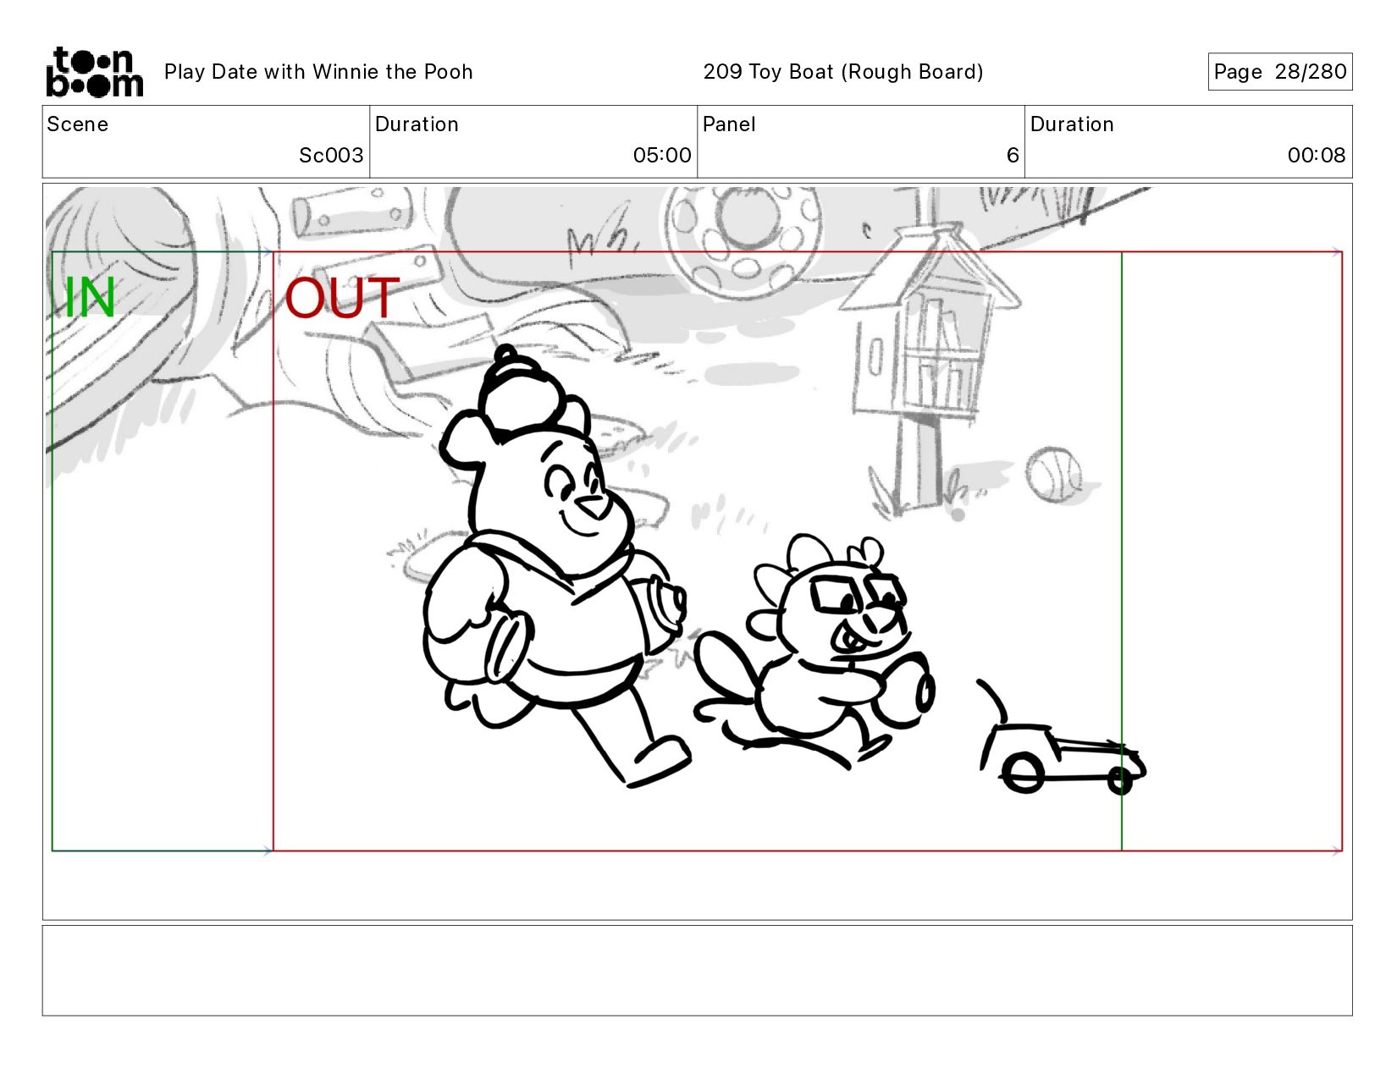Click the Toon Boom logo

pos(94,72)
